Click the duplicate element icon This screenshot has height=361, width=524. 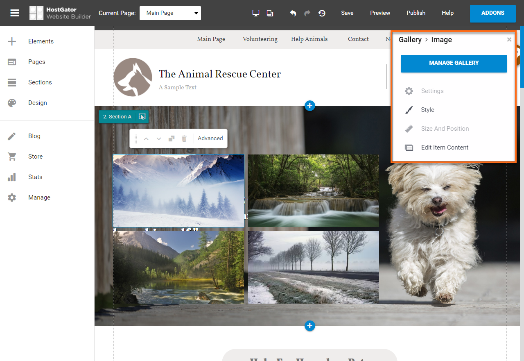point(172,138)
